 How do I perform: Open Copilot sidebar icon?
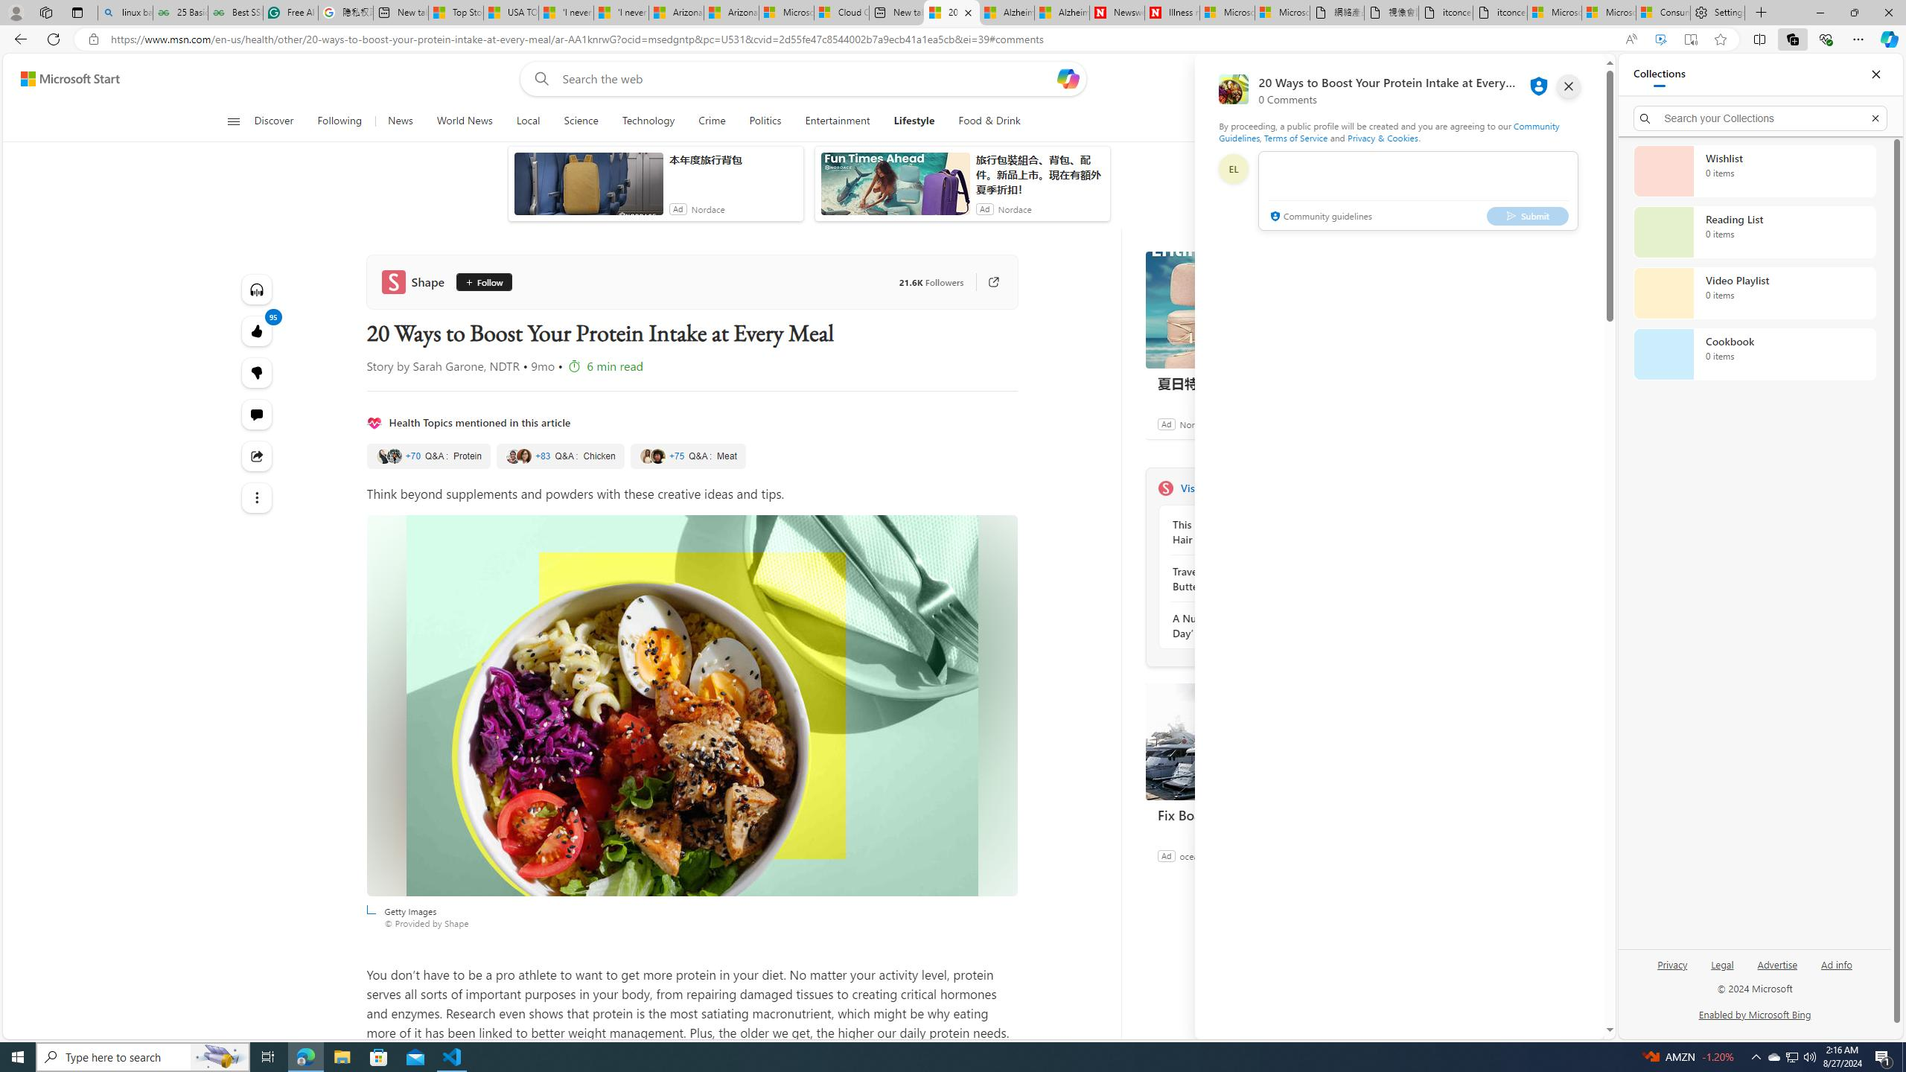pos(1888,39)
